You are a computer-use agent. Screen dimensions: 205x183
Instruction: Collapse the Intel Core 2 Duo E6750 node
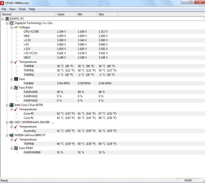[7, 105]
